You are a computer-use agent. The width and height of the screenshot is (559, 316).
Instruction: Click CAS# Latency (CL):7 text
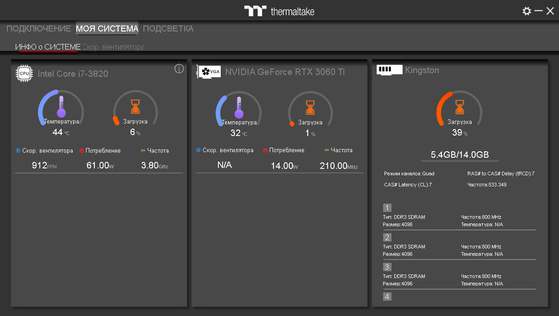click(408, 184)
